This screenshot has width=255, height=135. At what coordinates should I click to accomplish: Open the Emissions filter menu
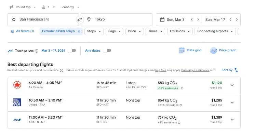pos(180,31)
